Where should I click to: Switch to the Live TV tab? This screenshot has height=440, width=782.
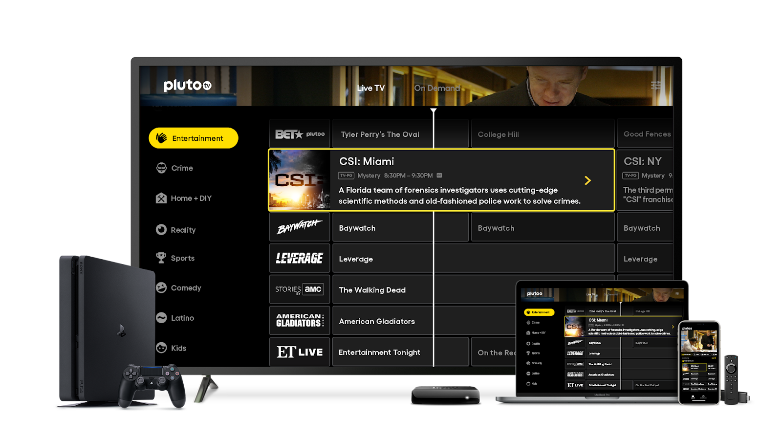pyautogui.click(x=370, y=88)
